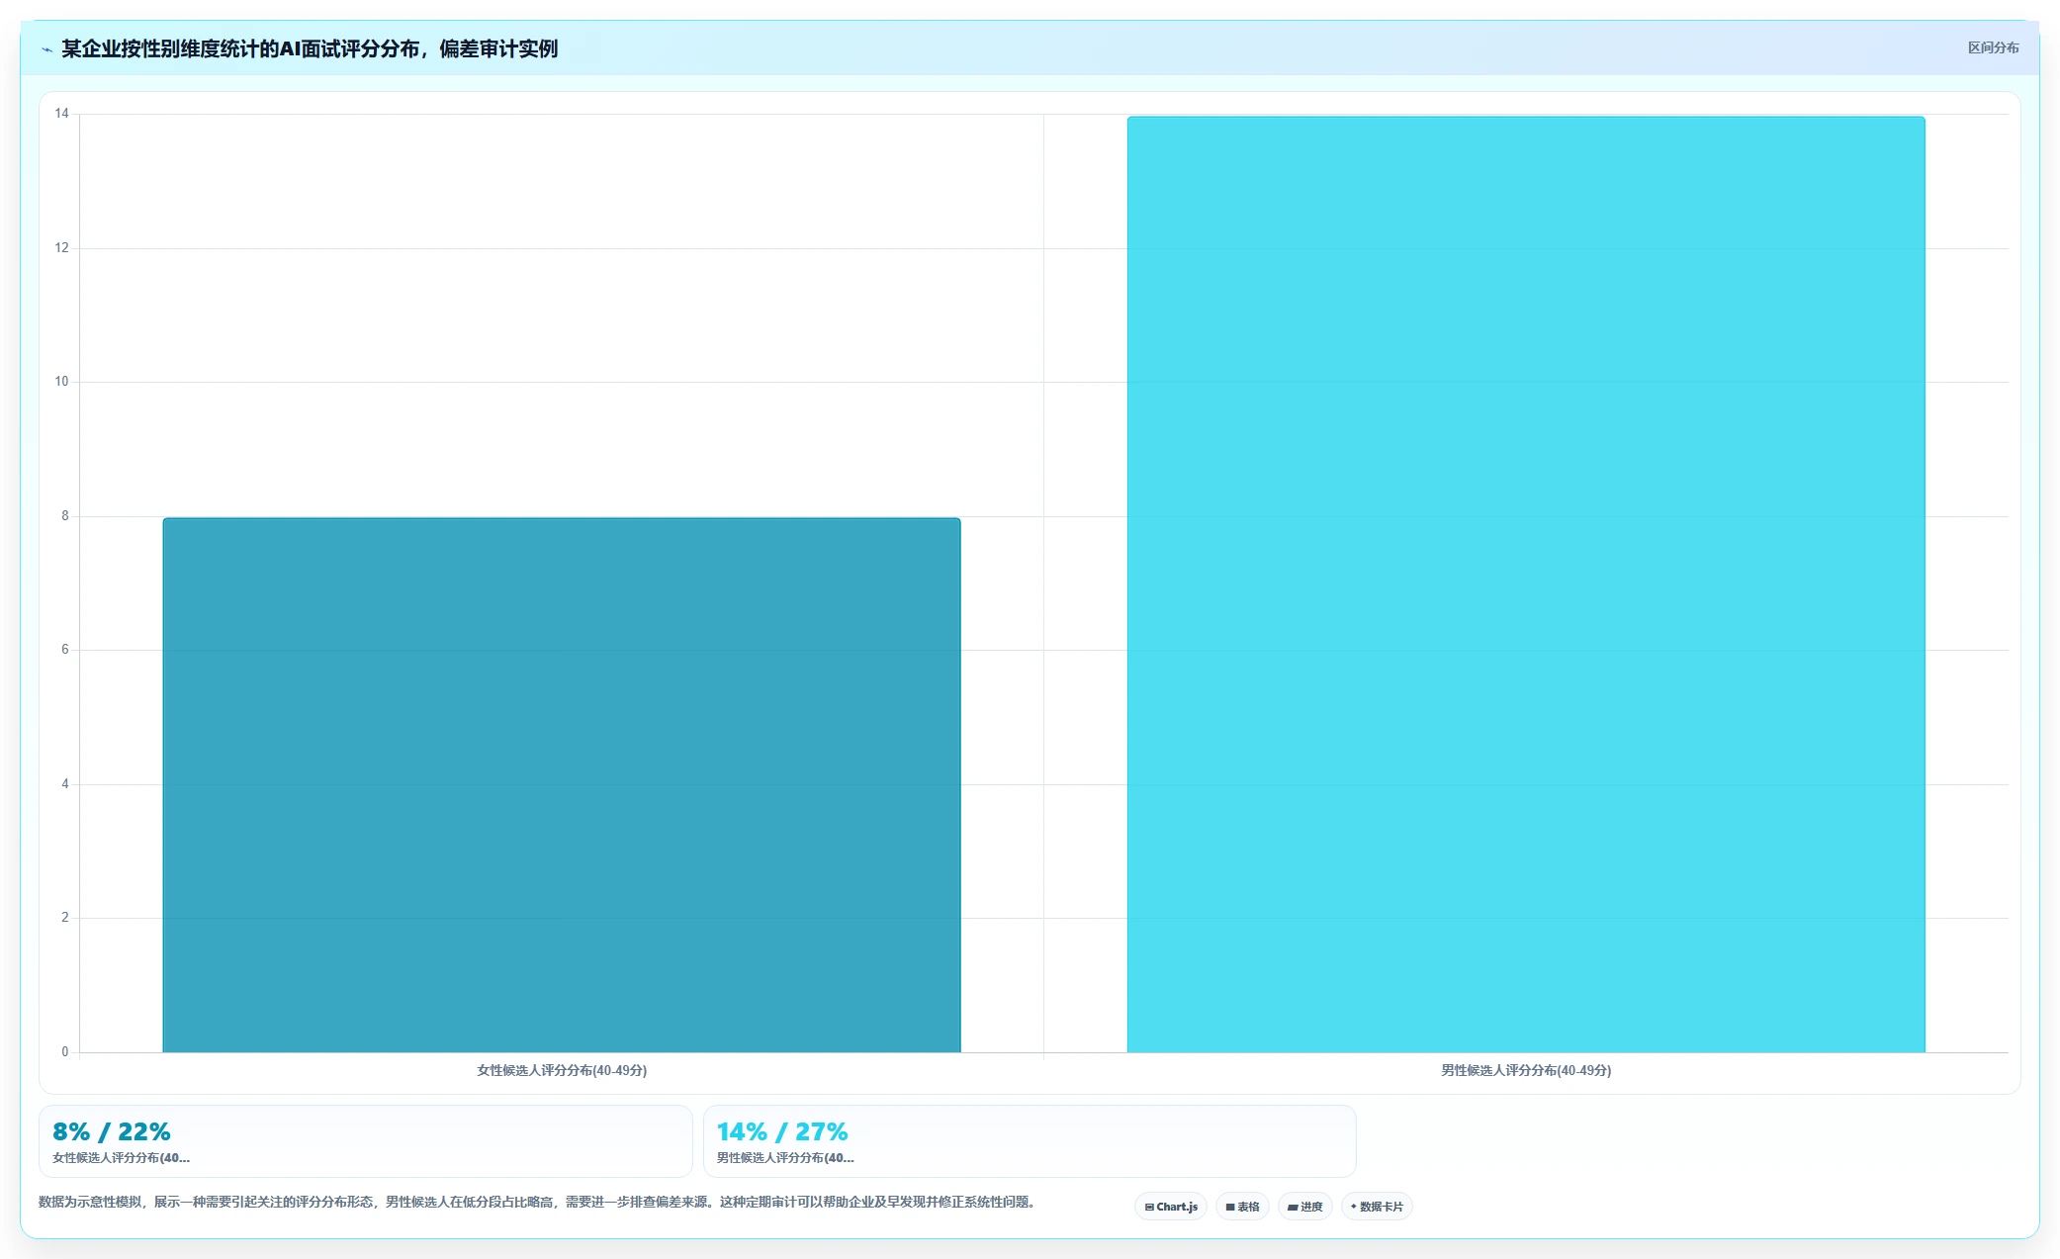Click the female candidates bar in chart
Viewport: 2060px width, 1259px height.
tap(562, 784)
